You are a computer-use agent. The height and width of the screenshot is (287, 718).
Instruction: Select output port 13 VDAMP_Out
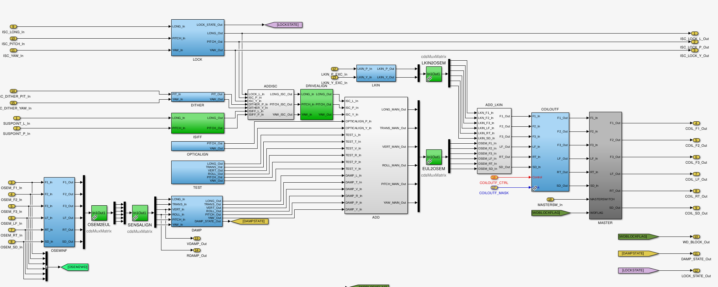(197, 238)
